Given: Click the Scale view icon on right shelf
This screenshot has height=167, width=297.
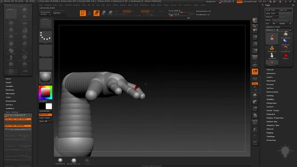Looking at the screenshot, I should point(255,109).
